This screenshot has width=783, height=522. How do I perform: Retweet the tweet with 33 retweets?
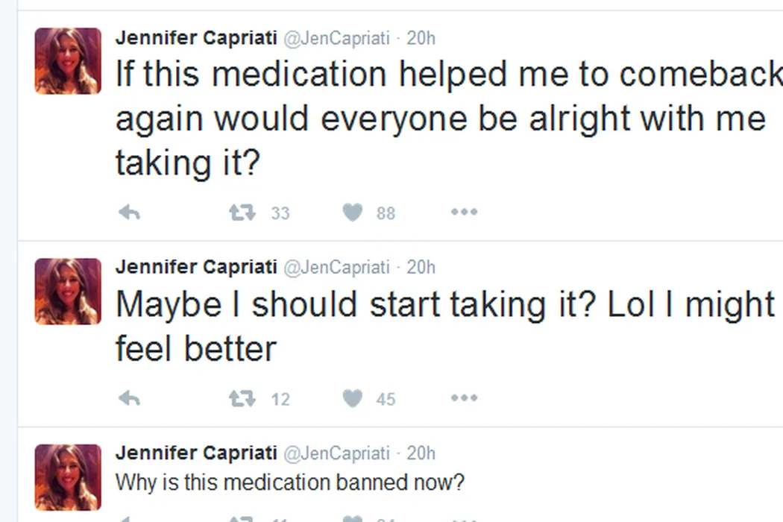tap(242, 213)
